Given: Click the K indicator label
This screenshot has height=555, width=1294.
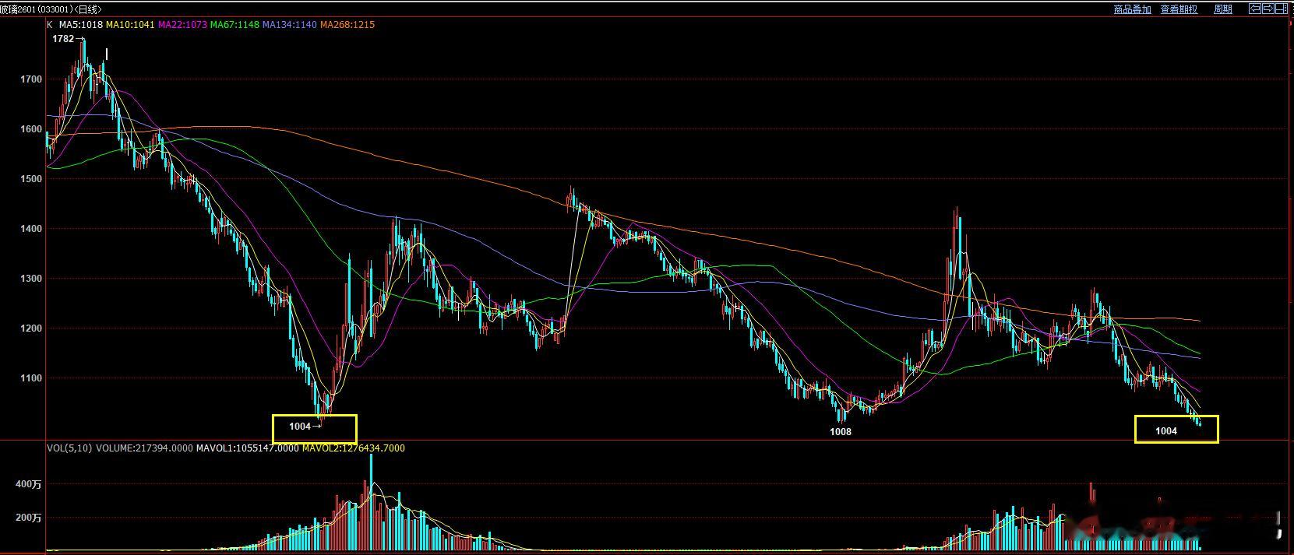Looking at the screenshot, I should 51,25.
